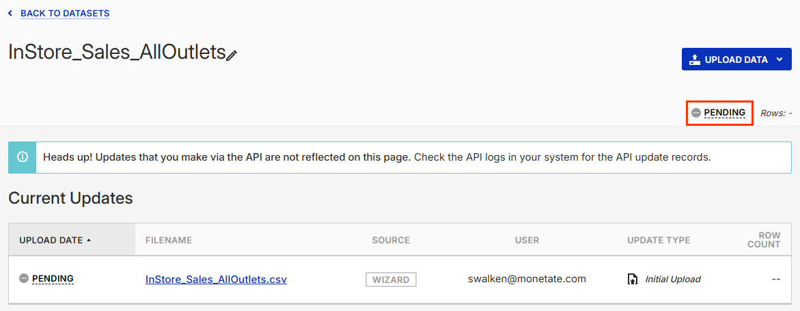Click the back chevron arrow icon
Viewport: 800px width, 311px height.
[x=10, y=13]
